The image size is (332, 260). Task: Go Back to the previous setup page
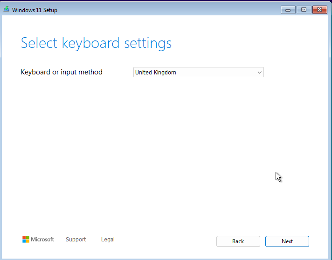[238, 241]
